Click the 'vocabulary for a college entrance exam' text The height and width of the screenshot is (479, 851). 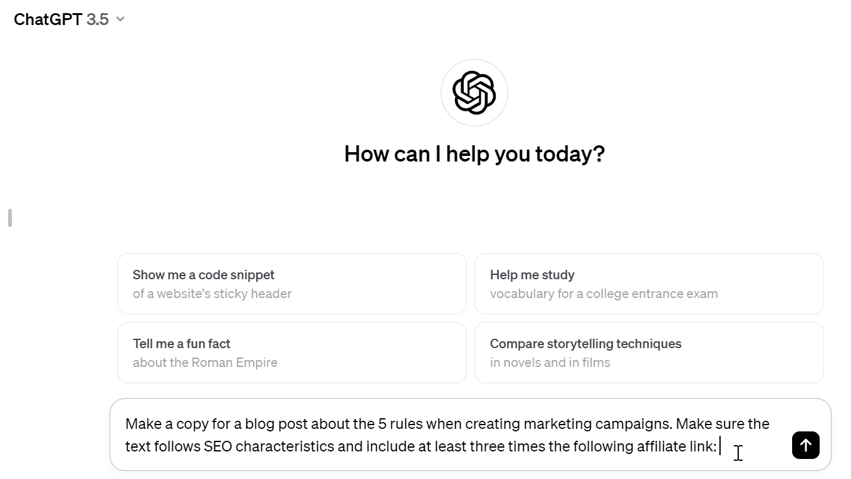click(603, 294)
